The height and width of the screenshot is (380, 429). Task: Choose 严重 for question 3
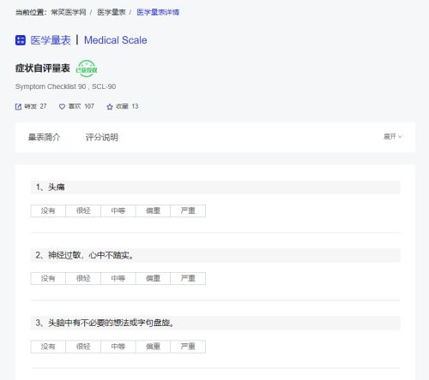point(188,347)
